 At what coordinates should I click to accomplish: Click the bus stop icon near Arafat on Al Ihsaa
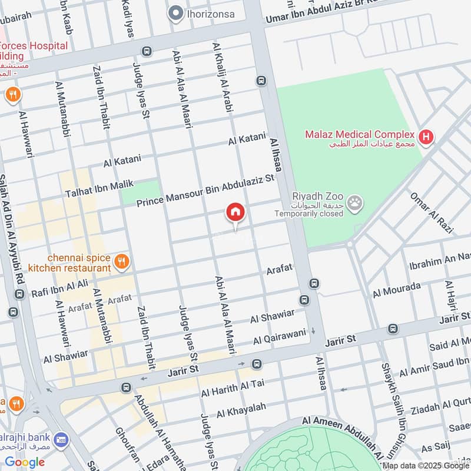pyautogui.click(x=314, y=283)
